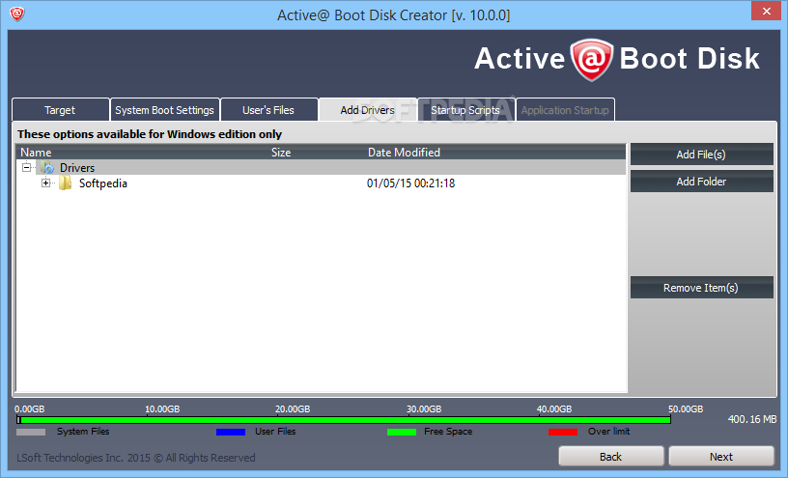Click the blue User Files legend swatch
The height and width of the screenshot is (478, 788).
coord(231,432)
